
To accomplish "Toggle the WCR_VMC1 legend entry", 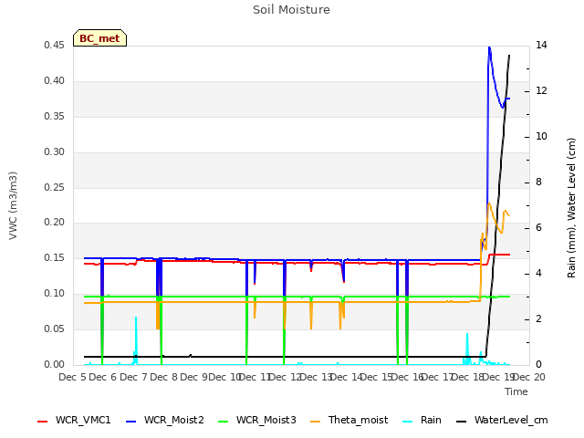I will click(74, 420).
